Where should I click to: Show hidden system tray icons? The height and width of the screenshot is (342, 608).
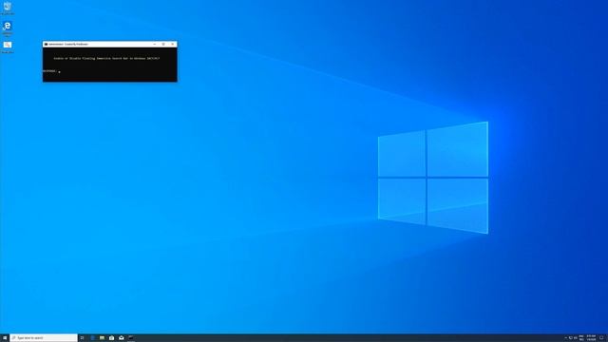pyautogui.click(x=566, y=338)
